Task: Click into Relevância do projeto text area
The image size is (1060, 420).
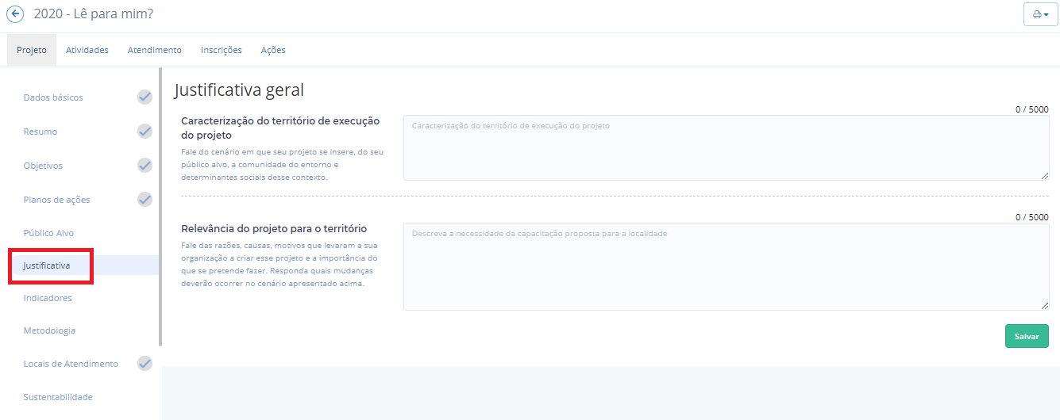Action: pyautogui.click(x=726, y=267)
